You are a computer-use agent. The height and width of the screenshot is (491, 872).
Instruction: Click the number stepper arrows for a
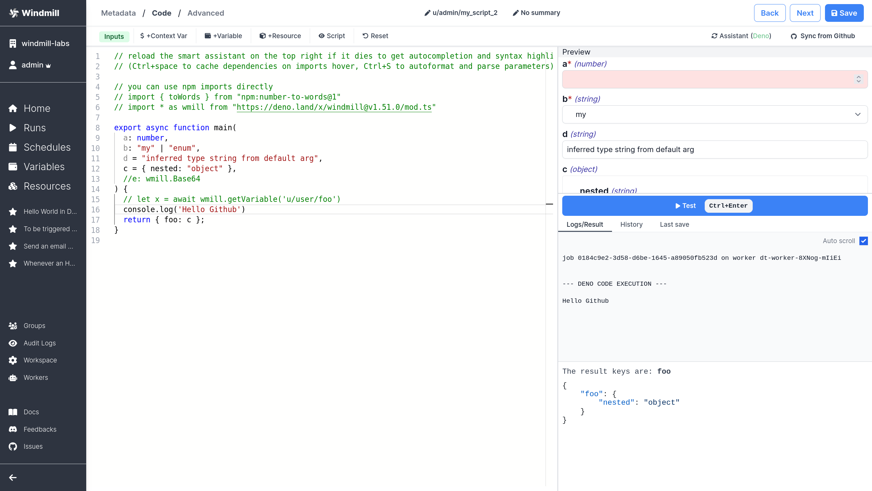tap(858, 79)
